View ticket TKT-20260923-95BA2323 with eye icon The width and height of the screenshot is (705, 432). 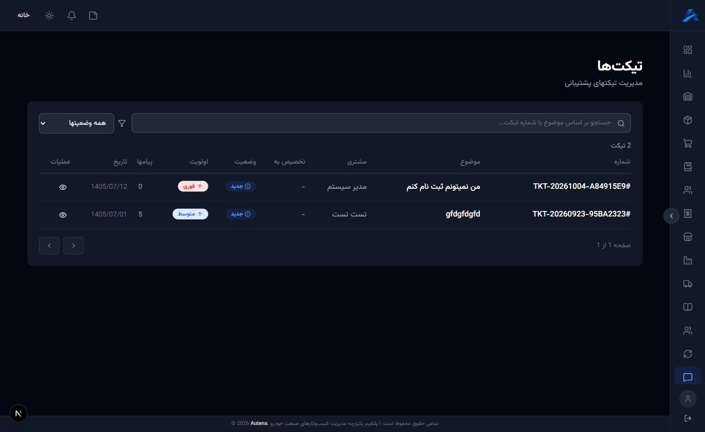pos(63,214)
